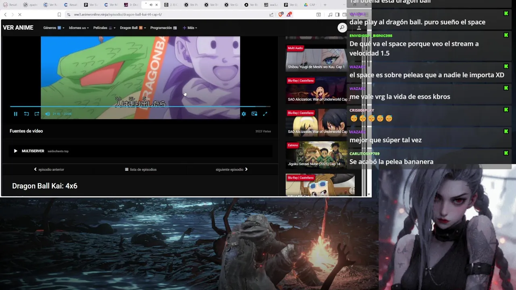This screenshot has height=290, width=516.
Task: Stop the page loading
Action: (20, 14)
